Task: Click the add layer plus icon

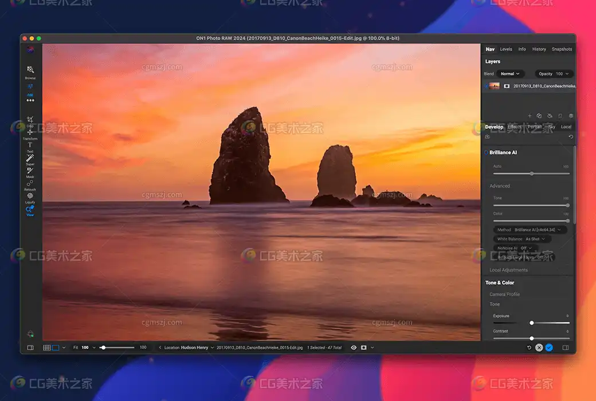Action: pos(530,116)
